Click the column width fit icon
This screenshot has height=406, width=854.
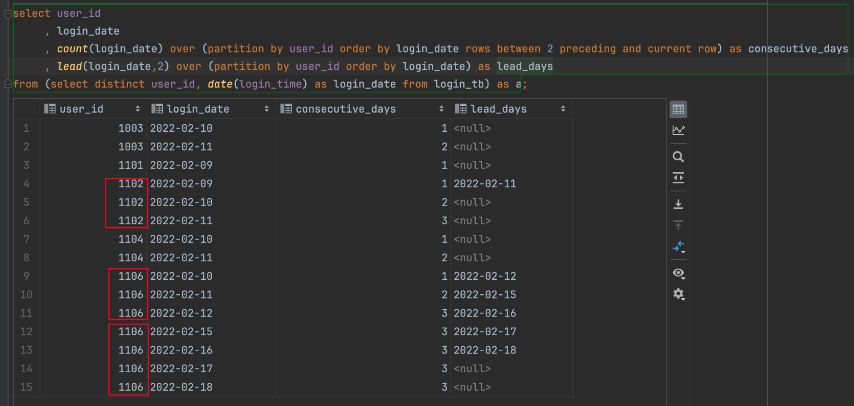678,177
